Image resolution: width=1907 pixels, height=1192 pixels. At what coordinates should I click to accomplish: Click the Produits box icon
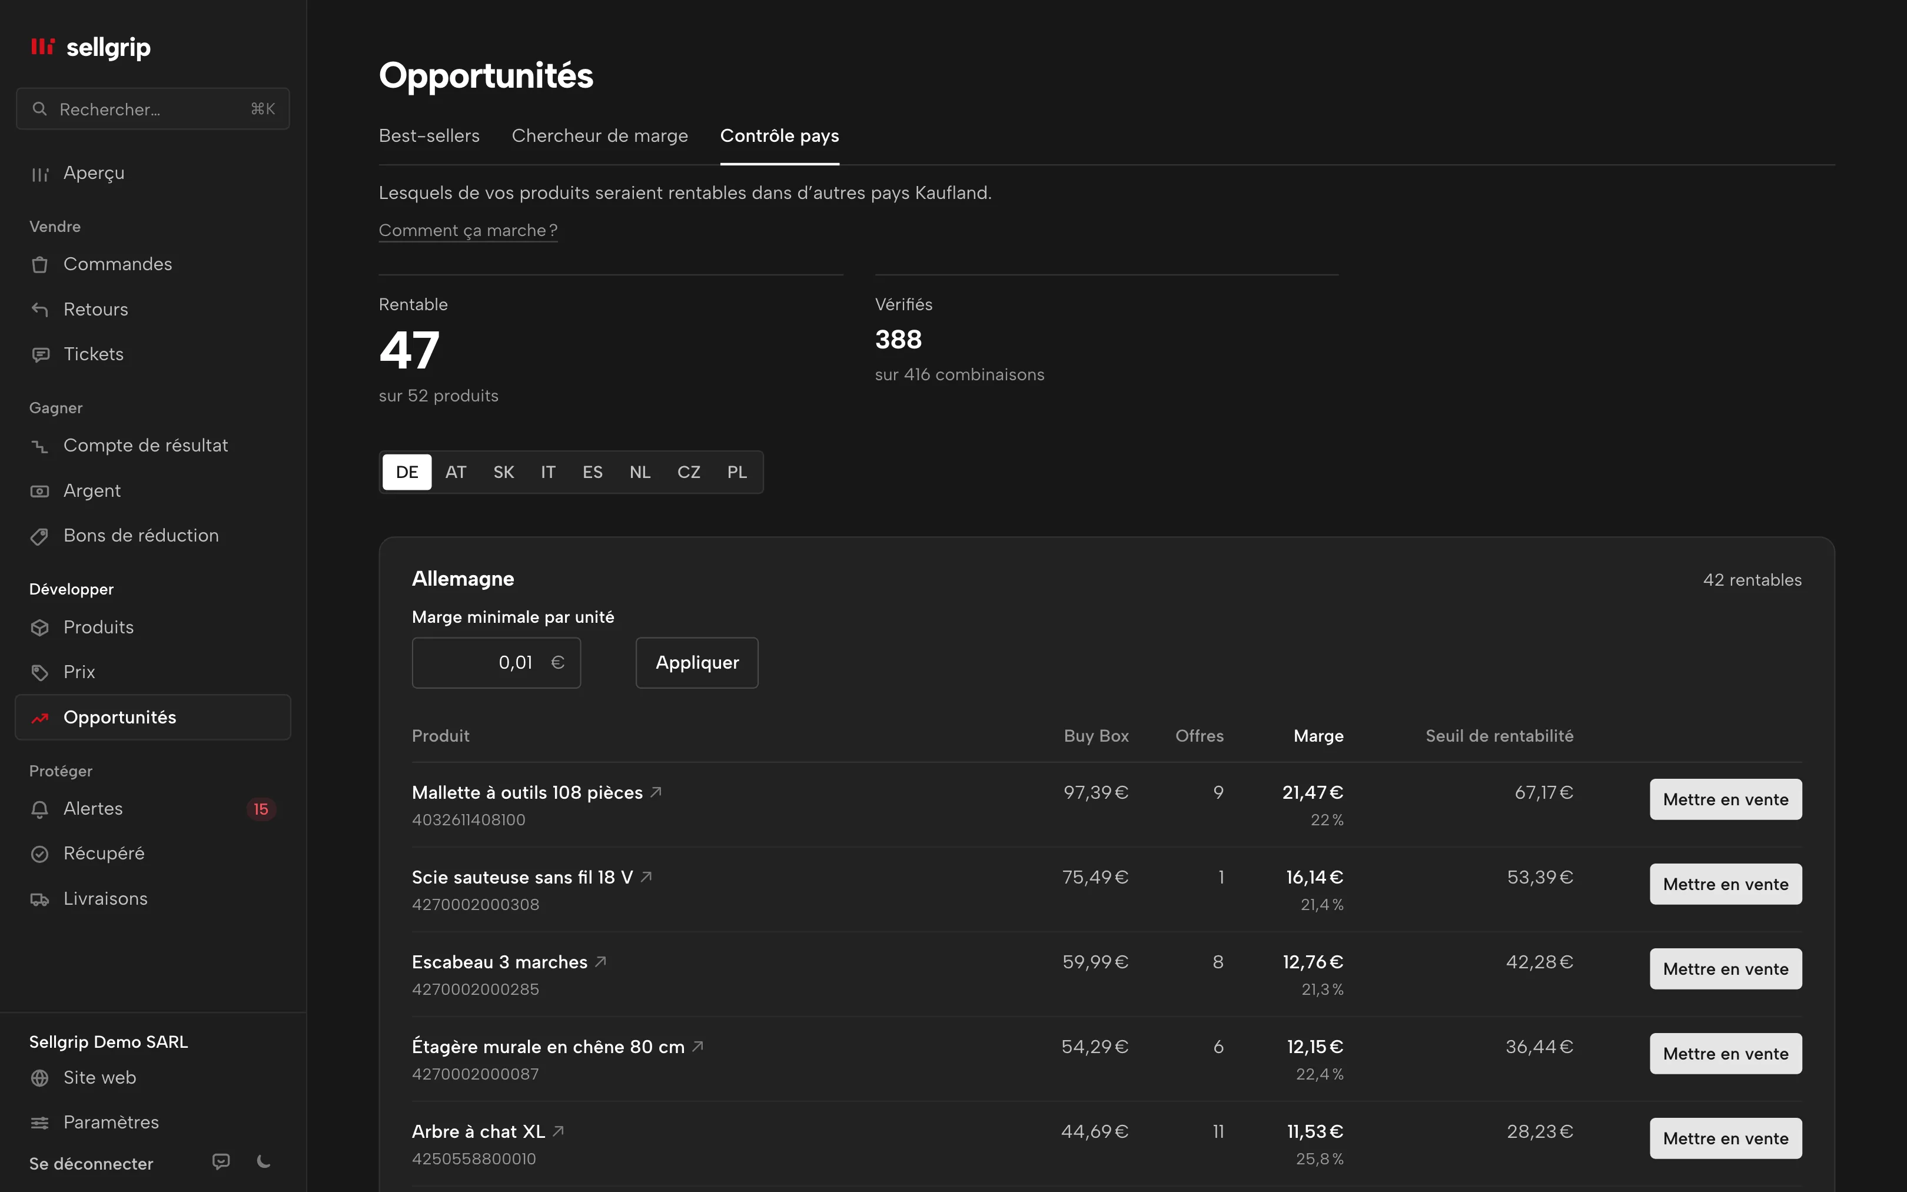39,627
